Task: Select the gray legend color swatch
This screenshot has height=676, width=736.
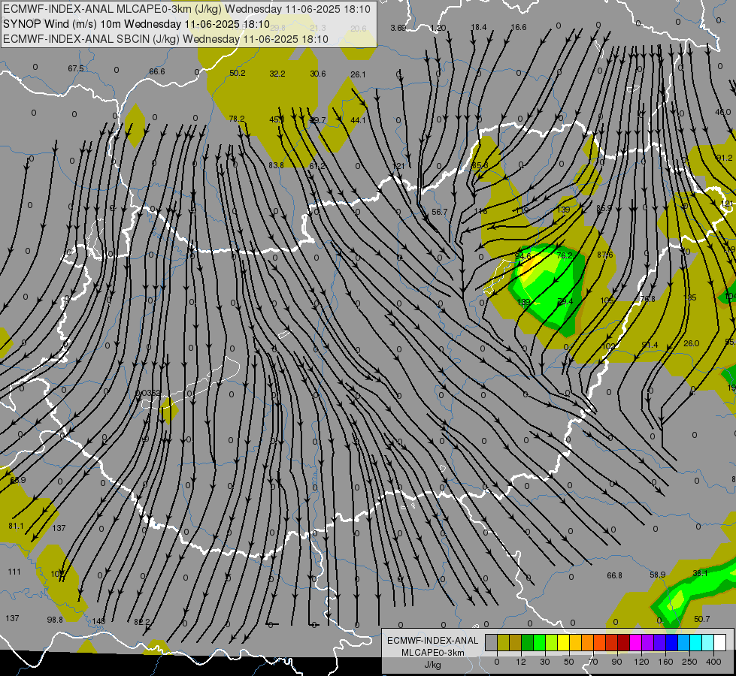Action: [491, 642]
